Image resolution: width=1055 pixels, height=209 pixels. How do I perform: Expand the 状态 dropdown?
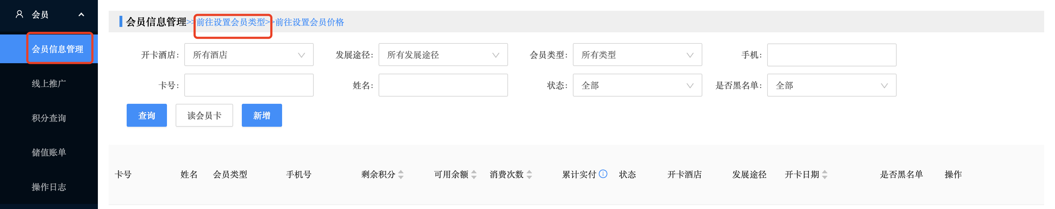coord(637,85)
